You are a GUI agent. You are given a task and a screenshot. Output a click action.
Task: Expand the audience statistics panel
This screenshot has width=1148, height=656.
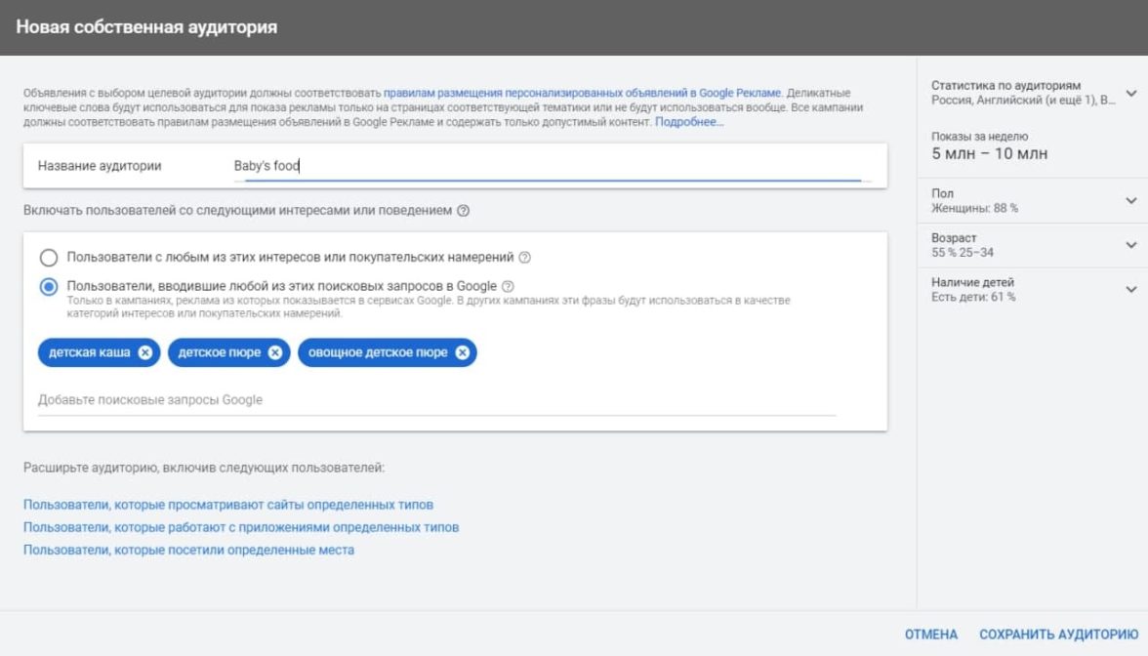(x=1131, y=93)
